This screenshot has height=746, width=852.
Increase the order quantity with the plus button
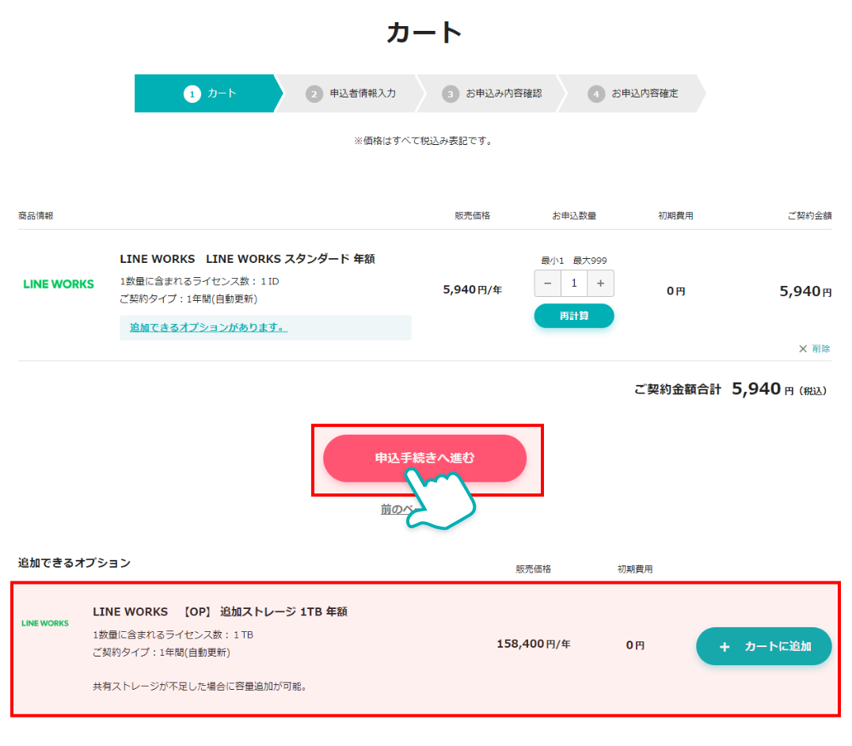pyautogui.click(x=600, y=283)
